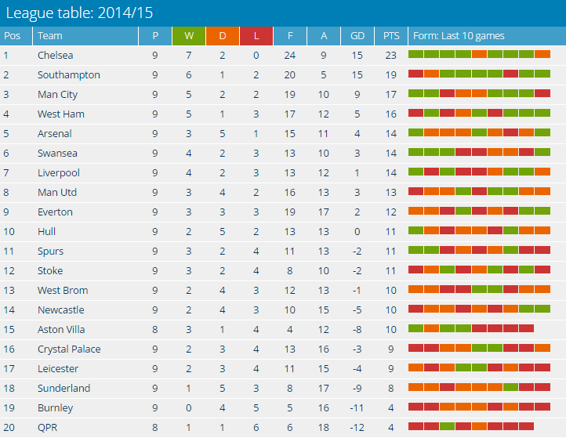
Task: Open the Southampton team link
Action: pos(68,75)
